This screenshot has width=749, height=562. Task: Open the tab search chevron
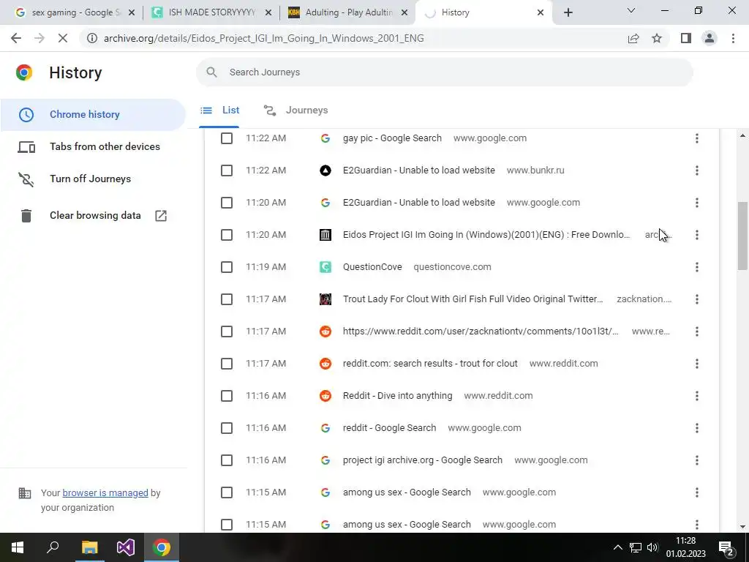pos(631,10)
